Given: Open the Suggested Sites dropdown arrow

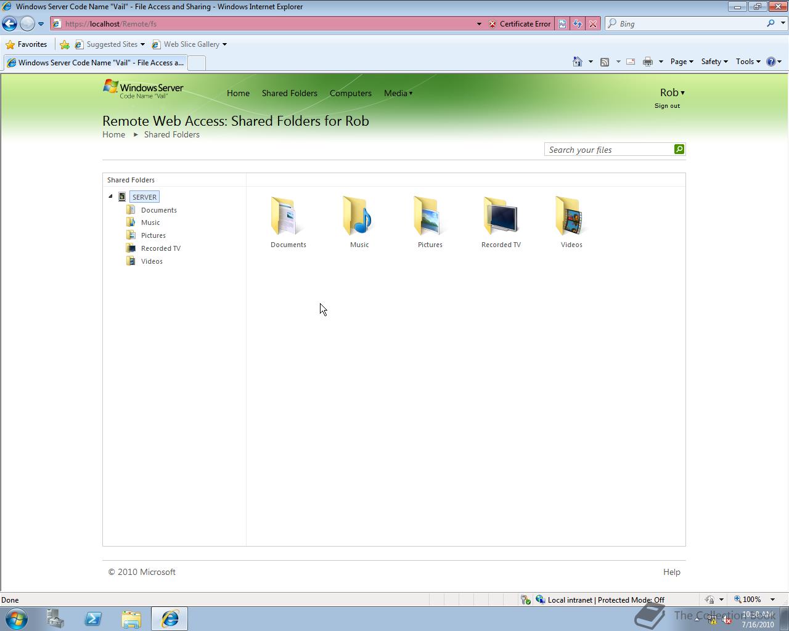Looking at the screenshot, I should click(142, 44).
